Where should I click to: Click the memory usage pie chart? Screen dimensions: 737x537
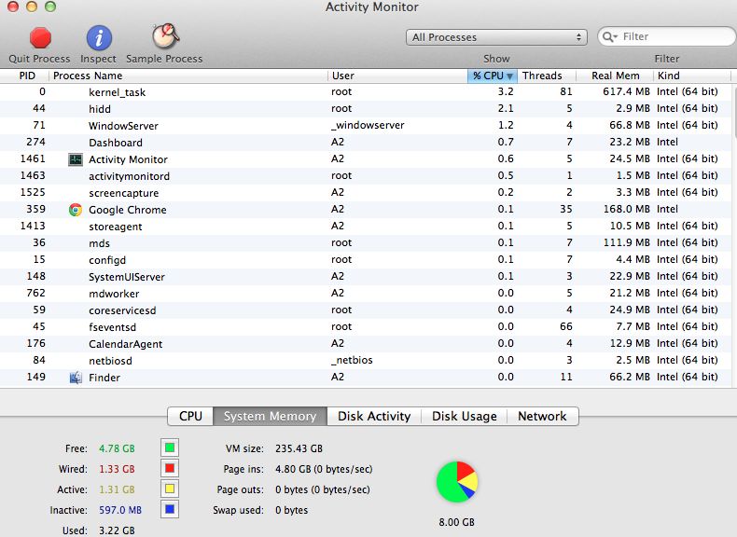coord(457,482)
